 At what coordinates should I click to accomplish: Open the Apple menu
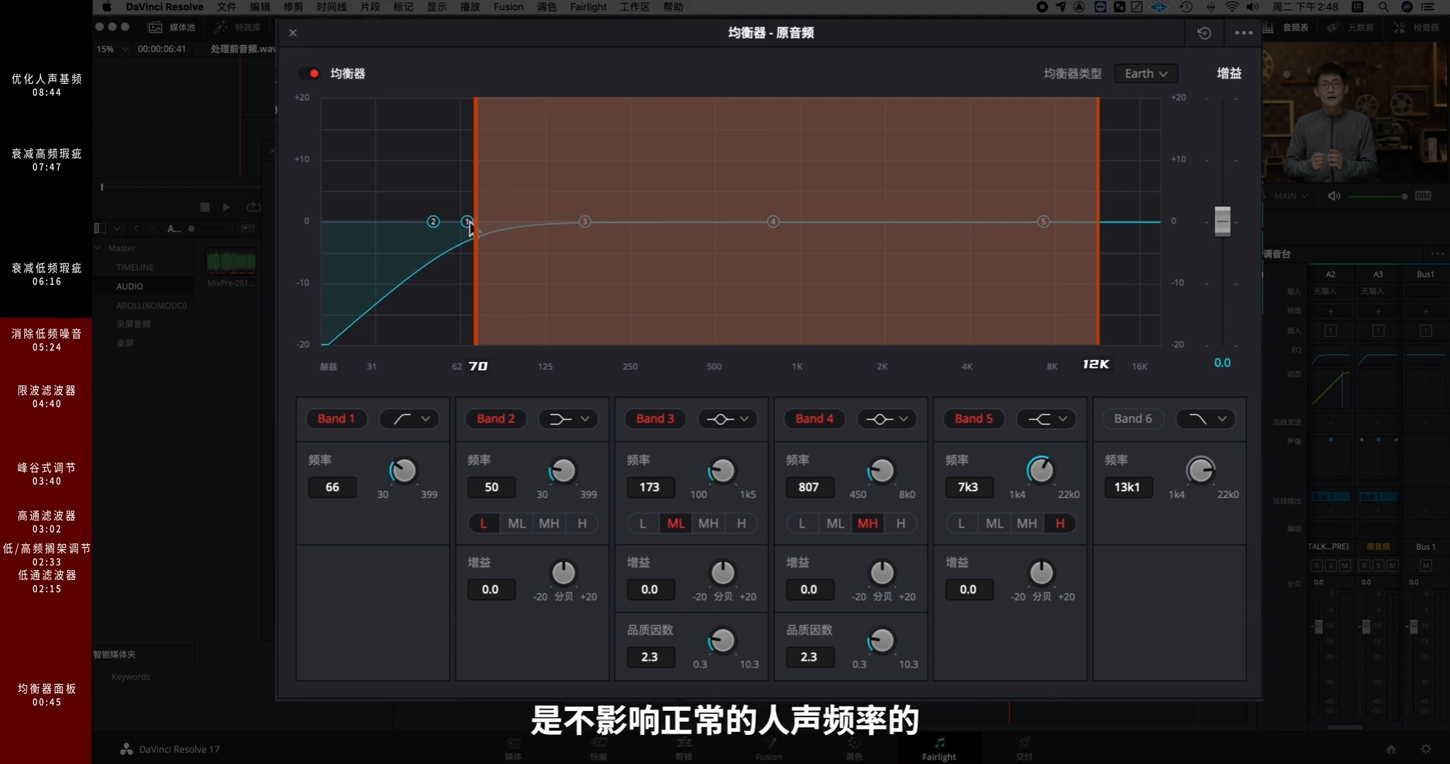pos(107,7)
